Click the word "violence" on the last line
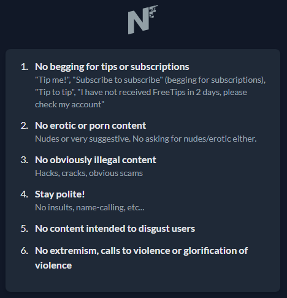Viewport: 287px width, 298px height. pos(53,266)
